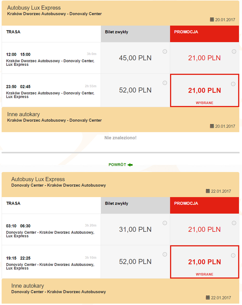Click info icon on 31,00 PLN fare
Screen dimensions: 242x305
click(165, 223)
